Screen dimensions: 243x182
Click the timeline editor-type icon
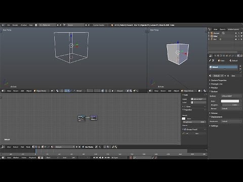(x=3, y=158)
